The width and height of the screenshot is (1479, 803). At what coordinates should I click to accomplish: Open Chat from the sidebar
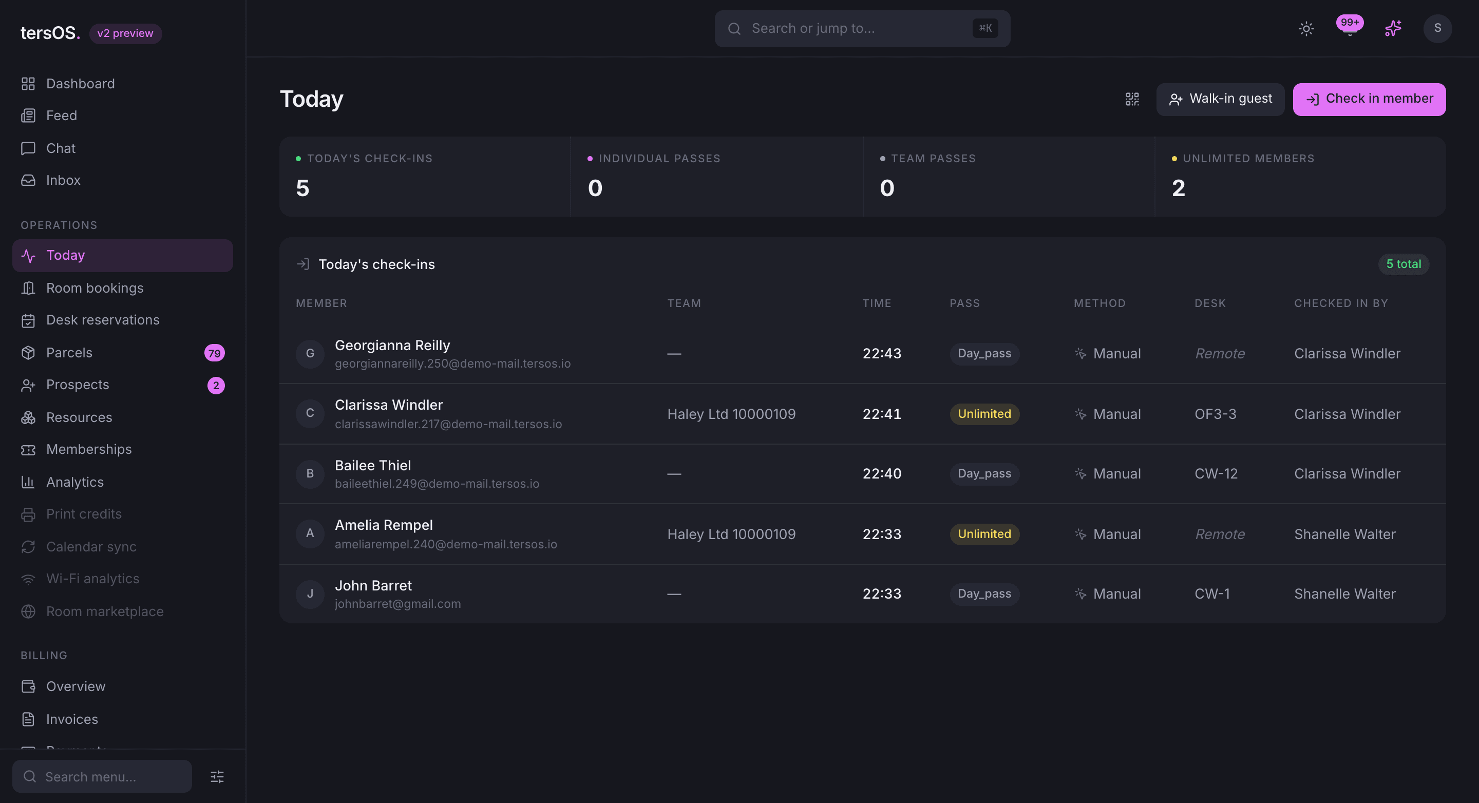122,148
